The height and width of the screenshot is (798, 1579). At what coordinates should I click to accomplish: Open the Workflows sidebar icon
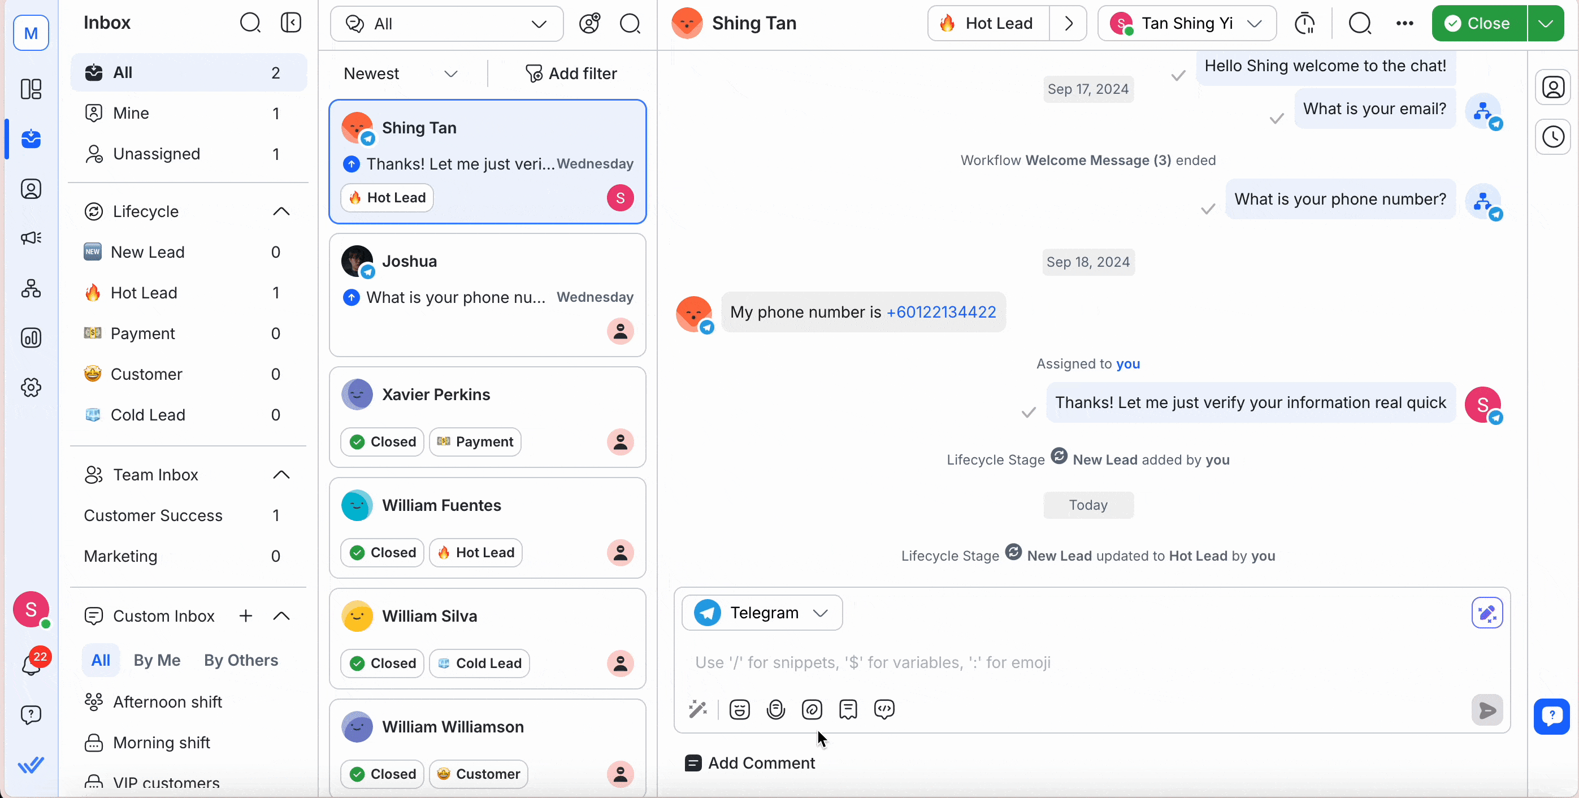[x=31, y=288]
